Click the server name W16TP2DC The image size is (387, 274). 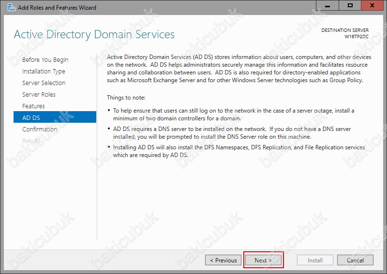(357, 37)
